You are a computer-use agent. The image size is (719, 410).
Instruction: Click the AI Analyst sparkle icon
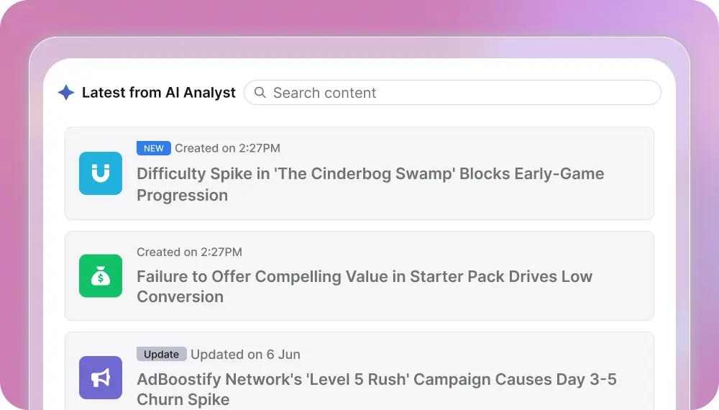tap(66, 93)
